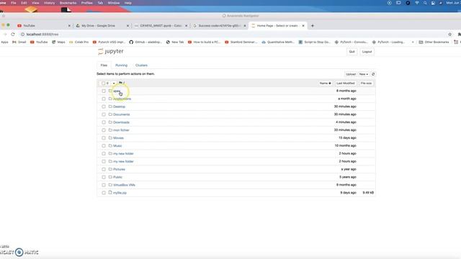This screenshot has width=461, height=259.
Task: Open the myfile.zip file link
Action: tap(120, 193)
